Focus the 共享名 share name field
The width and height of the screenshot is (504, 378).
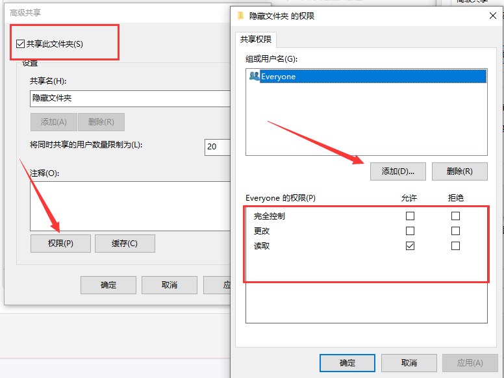click(x=130, y=98)
